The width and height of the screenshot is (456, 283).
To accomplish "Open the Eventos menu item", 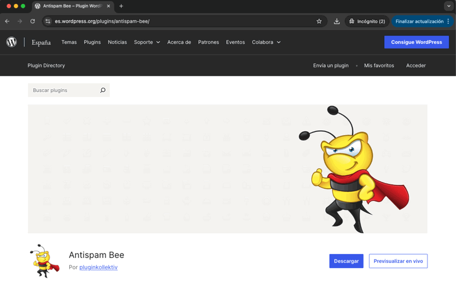I will (x=235, y=42).
